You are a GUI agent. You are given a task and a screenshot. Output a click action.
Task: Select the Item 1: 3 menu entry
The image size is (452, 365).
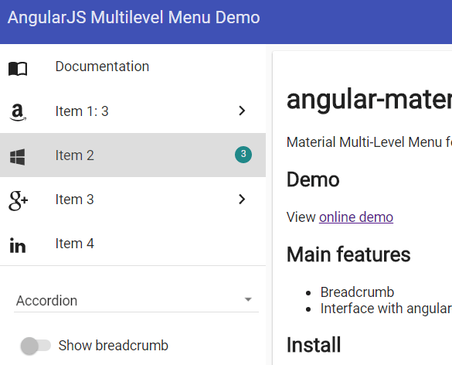(x=133, y=111)
